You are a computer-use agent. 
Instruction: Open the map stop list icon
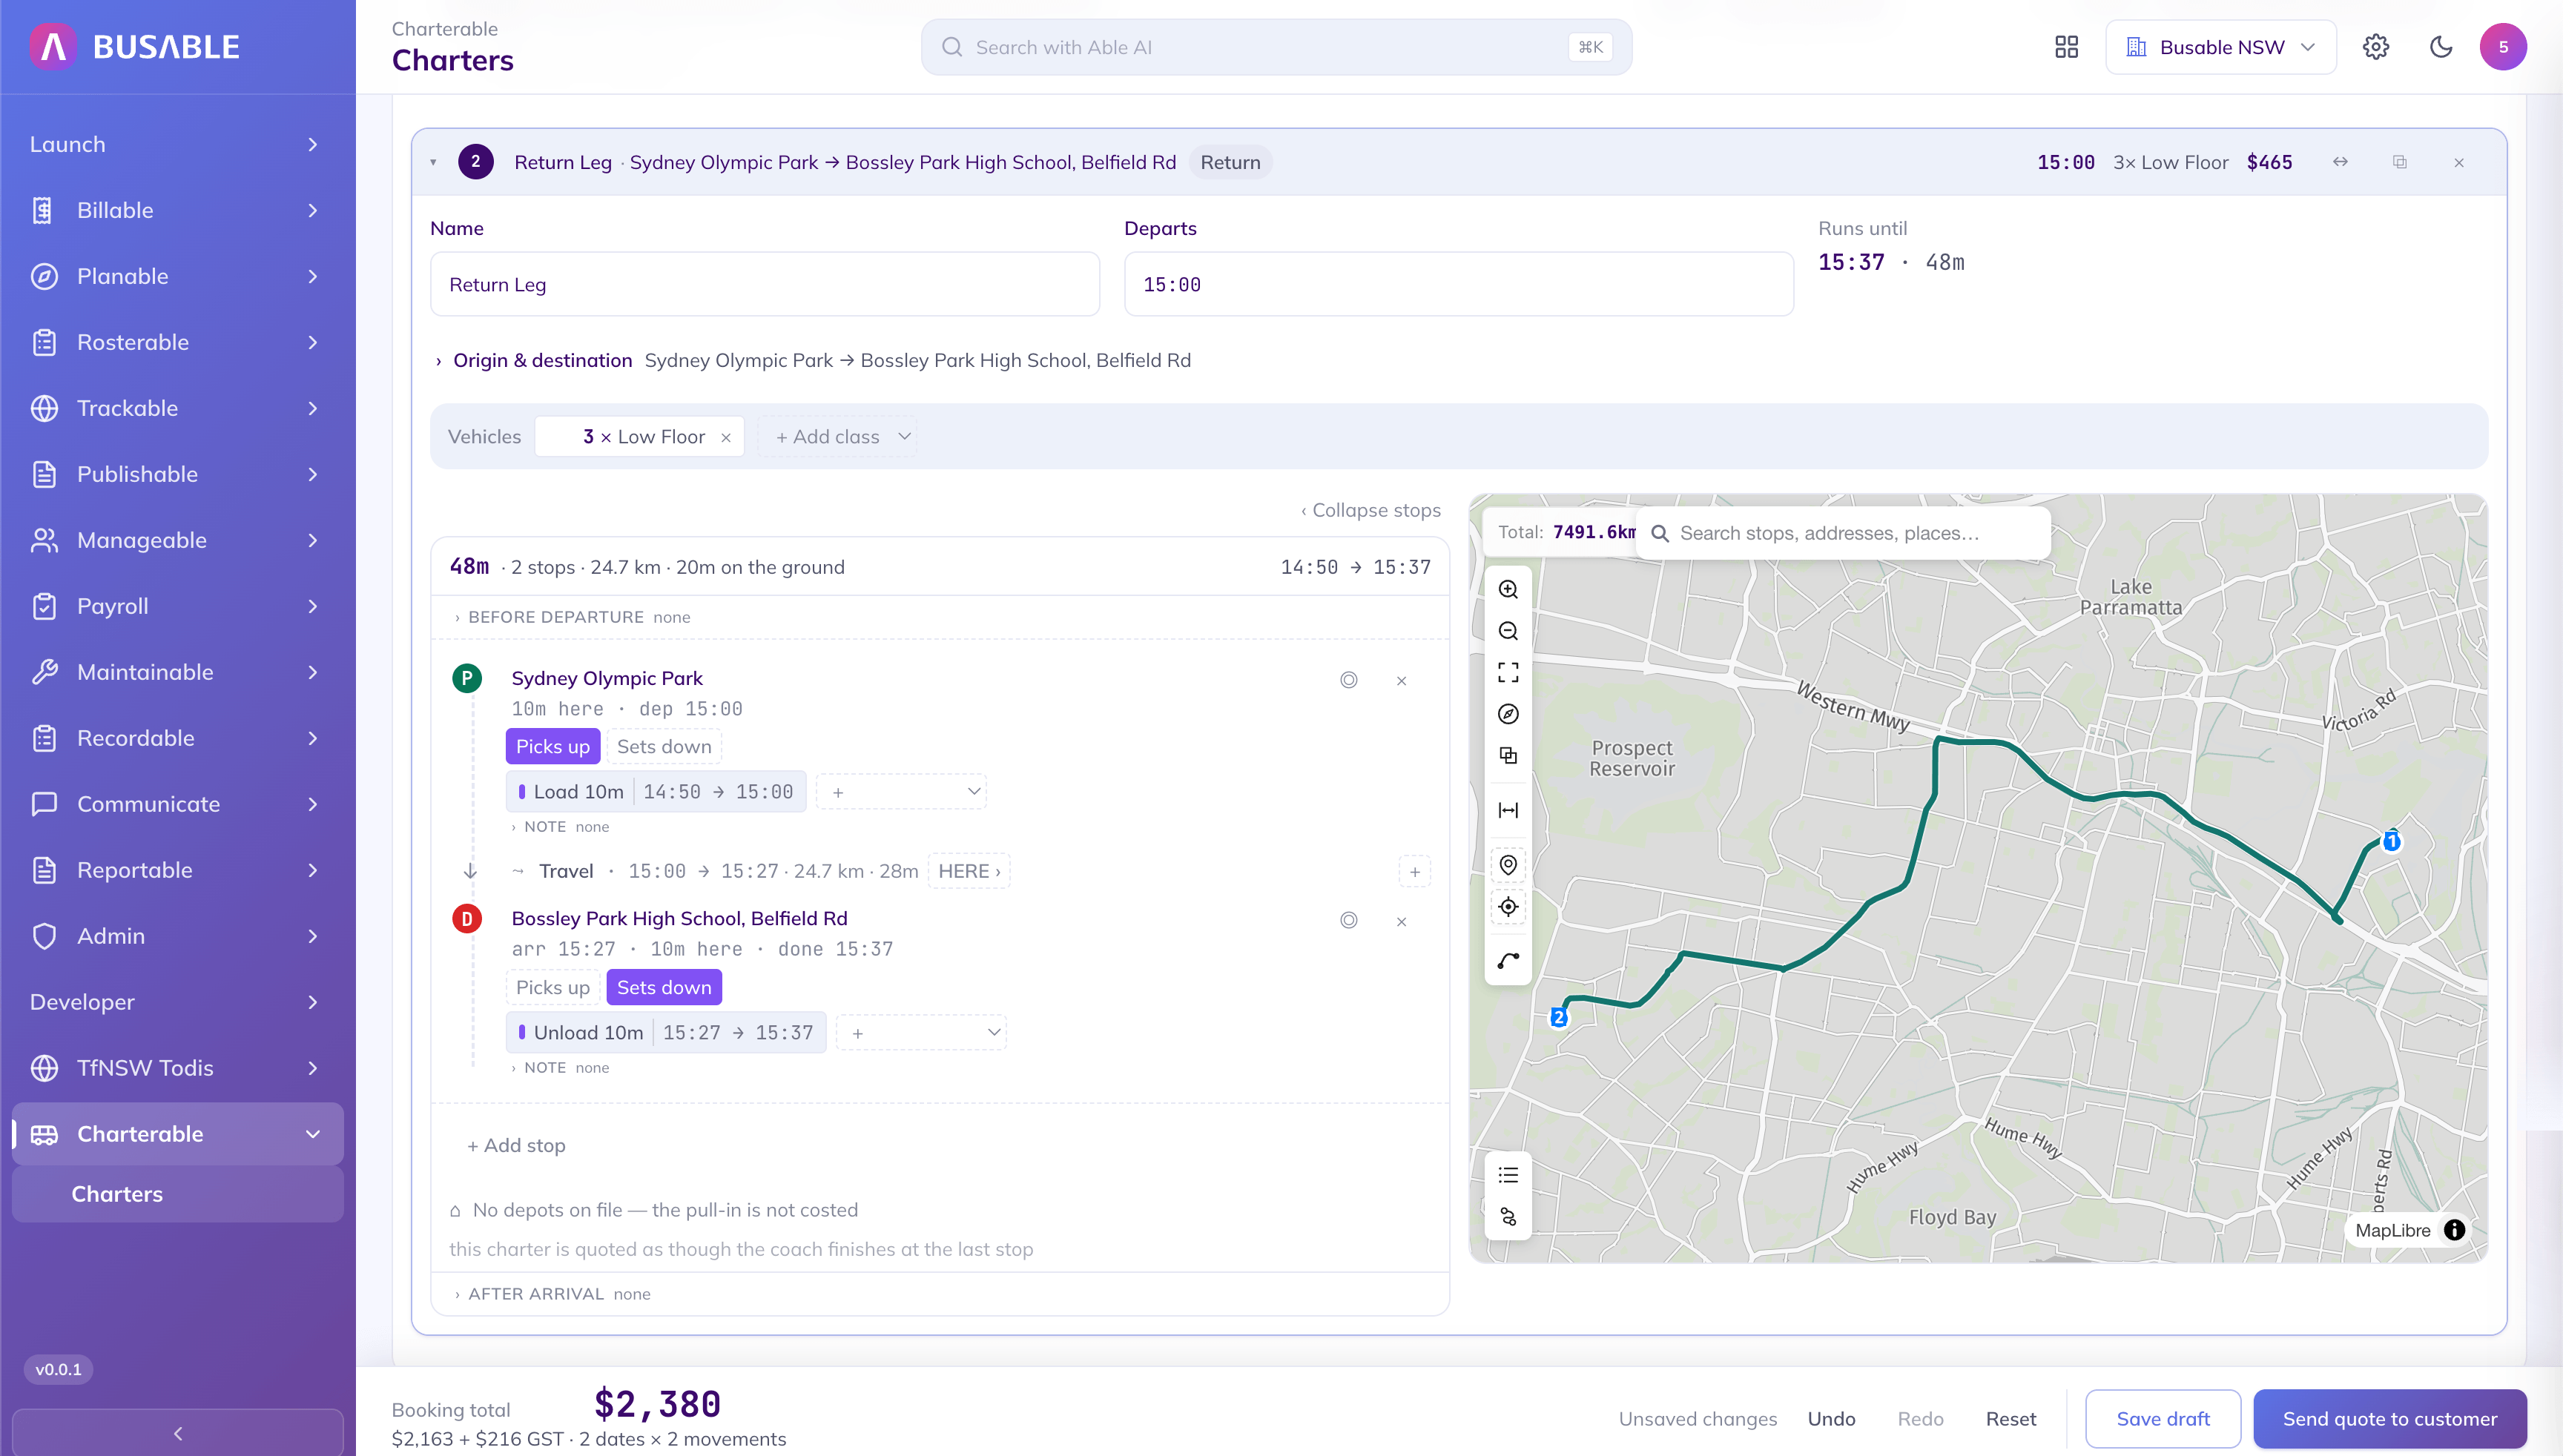(x=1508, y=1175)
